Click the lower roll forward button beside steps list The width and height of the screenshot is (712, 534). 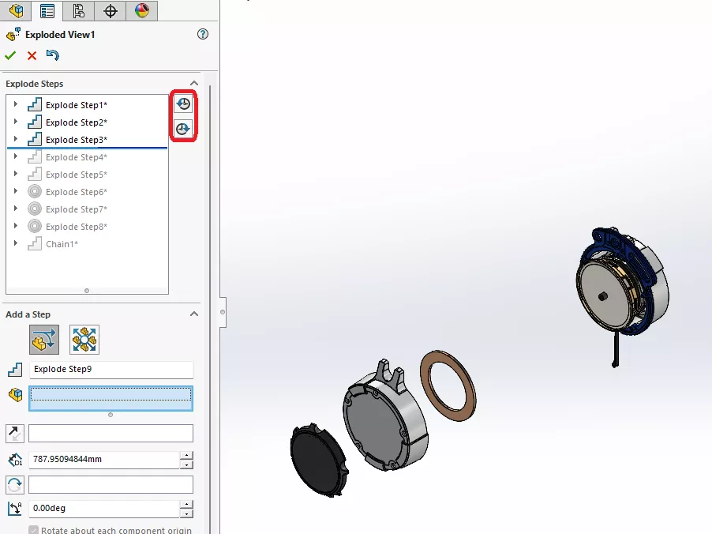(x=183, y=128)
